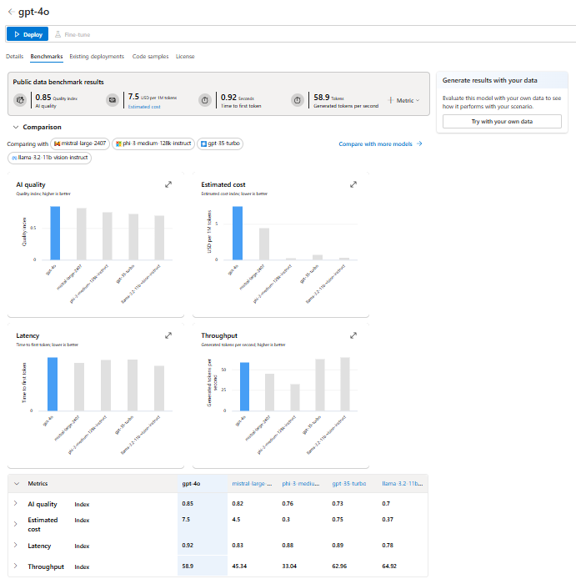Select the Benchmarks tab
Viewport: 576px width, 584px height.
47,57
